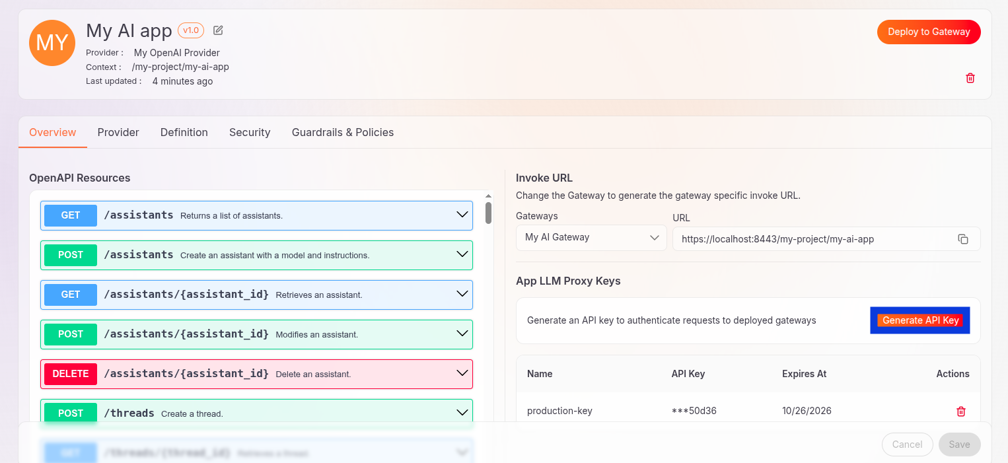Click 'Delete an assistant.' description text
1008x463 pixels.
[x=313, y=374]
